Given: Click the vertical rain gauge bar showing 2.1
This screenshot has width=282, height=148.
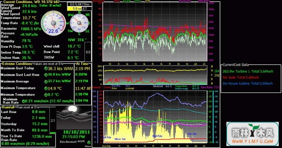Looking at the screenshot, I should [x=52, y=120].
